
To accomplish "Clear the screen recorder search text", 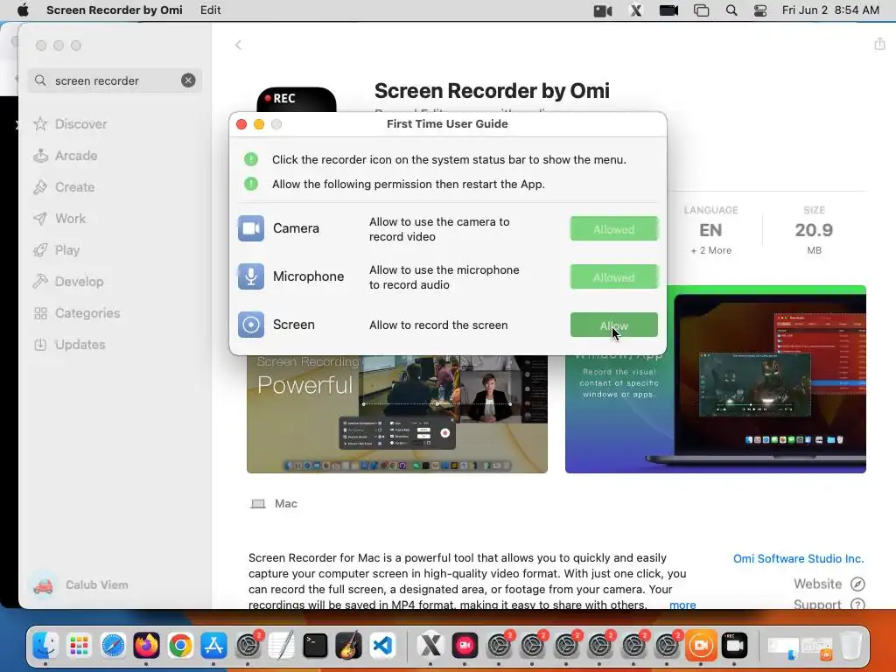I will [188, 80].
